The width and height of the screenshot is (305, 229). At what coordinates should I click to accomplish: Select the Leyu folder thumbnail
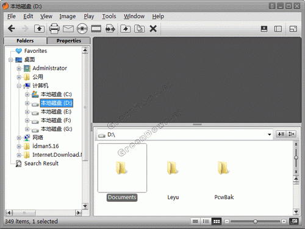click(x=173, y=168)
